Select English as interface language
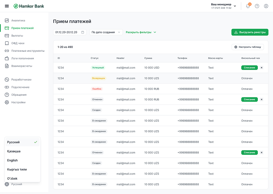The width and height of the screenshot is (273, 194). [12, 160]
